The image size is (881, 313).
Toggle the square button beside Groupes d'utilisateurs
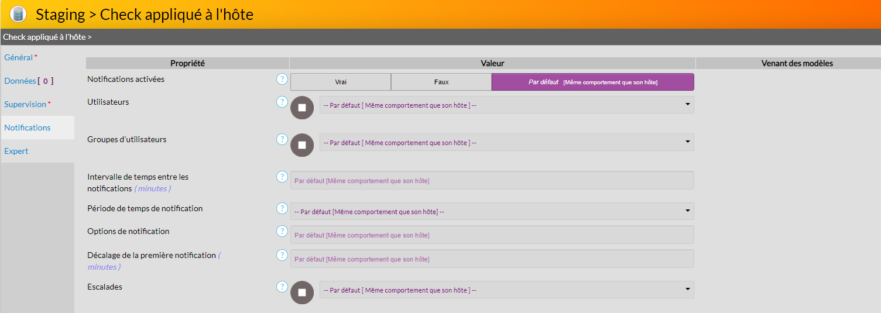click(302, 145)
